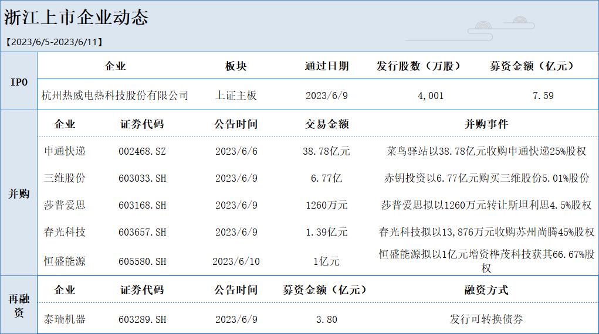Click the 发行可转换债券 cell
The width and height of the screenshot is (599, 334).
pos(486,319)
